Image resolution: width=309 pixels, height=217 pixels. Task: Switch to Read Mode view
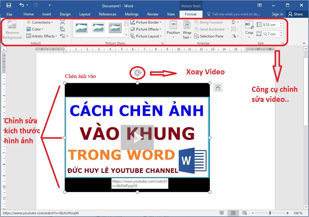[x=222, y=213]
